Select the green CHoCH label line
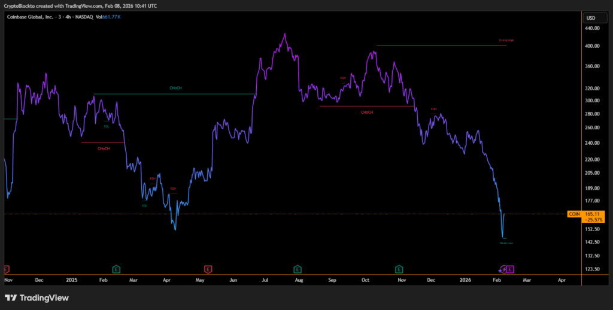Viewport: 613px width, 310px height. (x=175, y=89)
